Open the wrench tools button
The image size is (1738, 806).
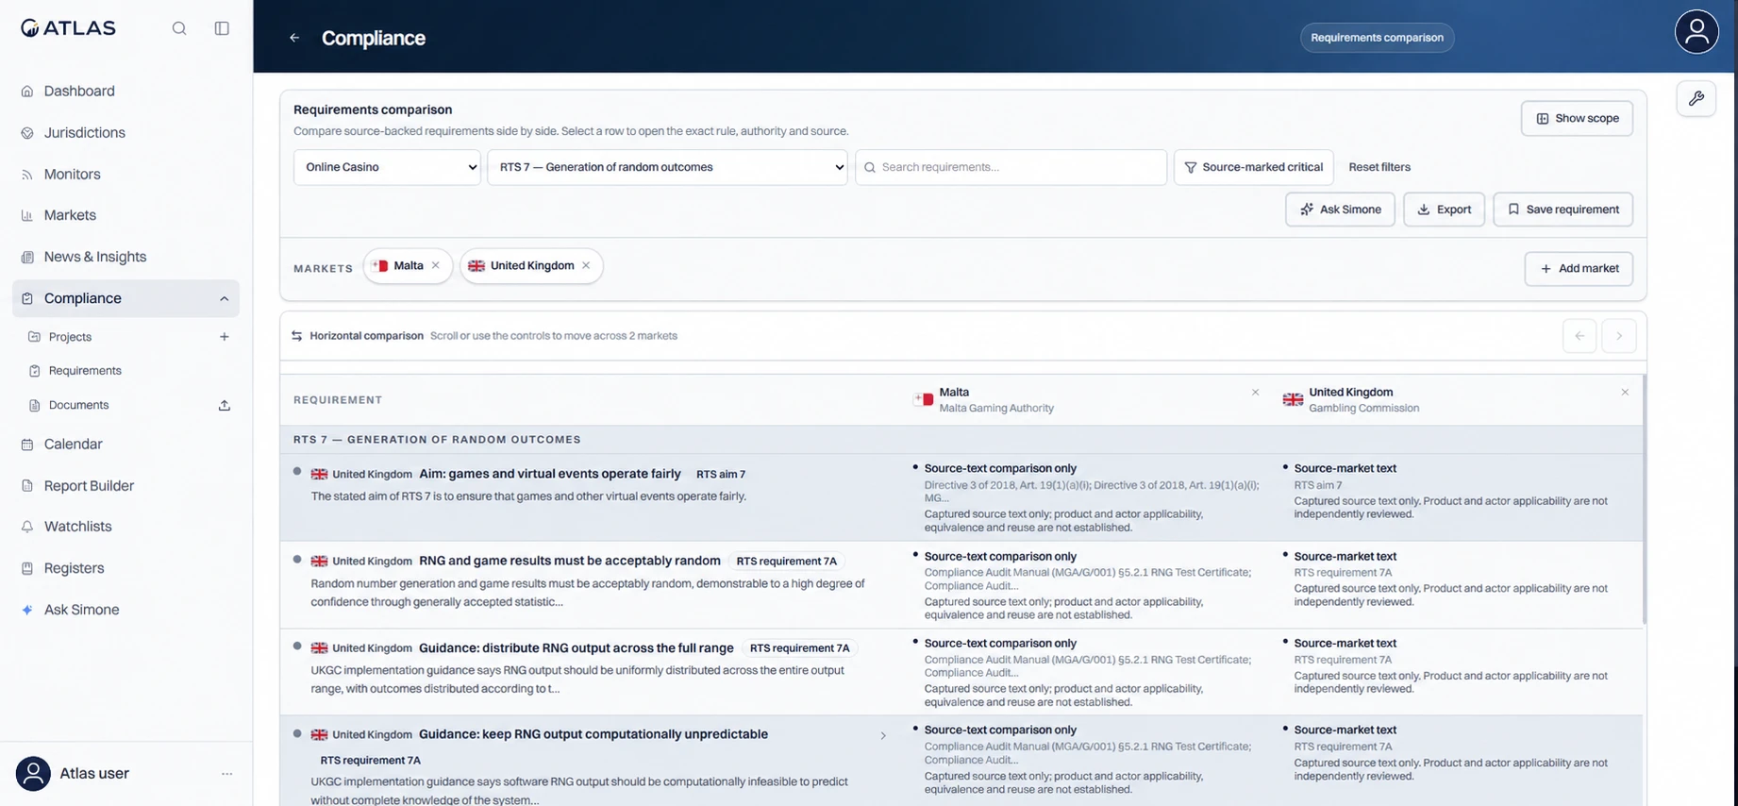pyautogui.click(x=1696, y=98)
